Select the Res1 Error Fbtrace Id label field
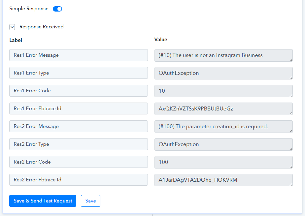This screenshot has height=216, width=305. [x=79, y=108]
